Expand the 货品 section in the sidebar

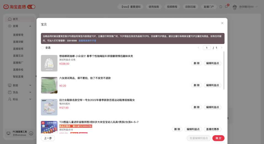coord(30,92)
